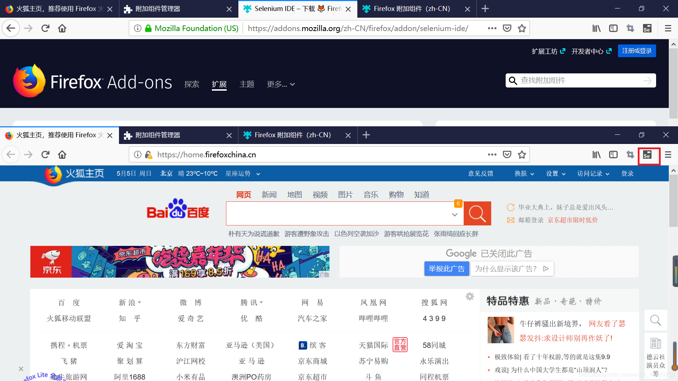This screenshot has width=678, height=381.
Task: Click screenshot crop icon in upper window
Action: pyautogui.click(x=630, y=28)
